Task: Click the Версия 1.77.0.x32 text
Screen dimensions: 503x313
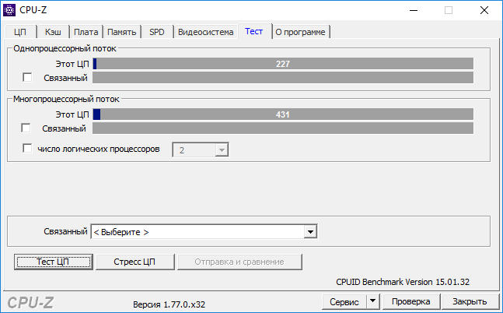Action: [169, 304]
